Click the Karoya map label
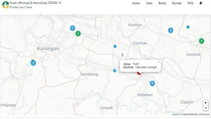The image size is (211, 119). tap(135, 25)
